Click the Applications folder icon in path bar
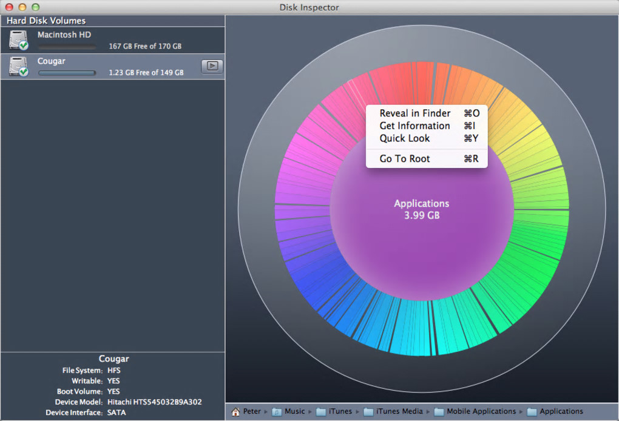Screen dimensions: 619x421 tap(532, 412)
